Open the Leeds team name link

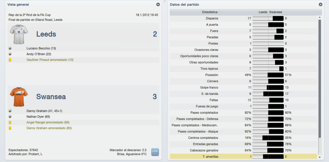[x=46, y=34]
